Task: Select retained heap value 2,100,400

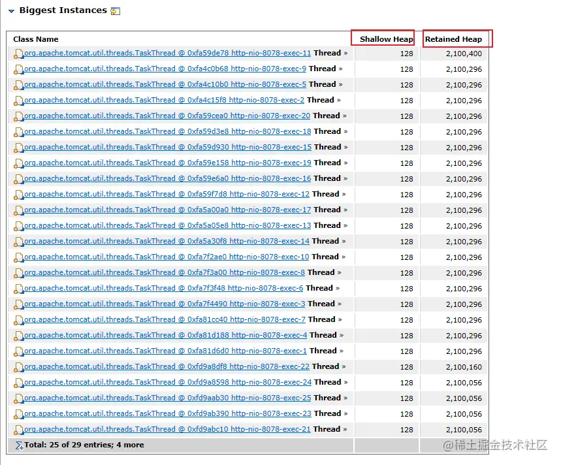Action: click(x=464, y=54)
